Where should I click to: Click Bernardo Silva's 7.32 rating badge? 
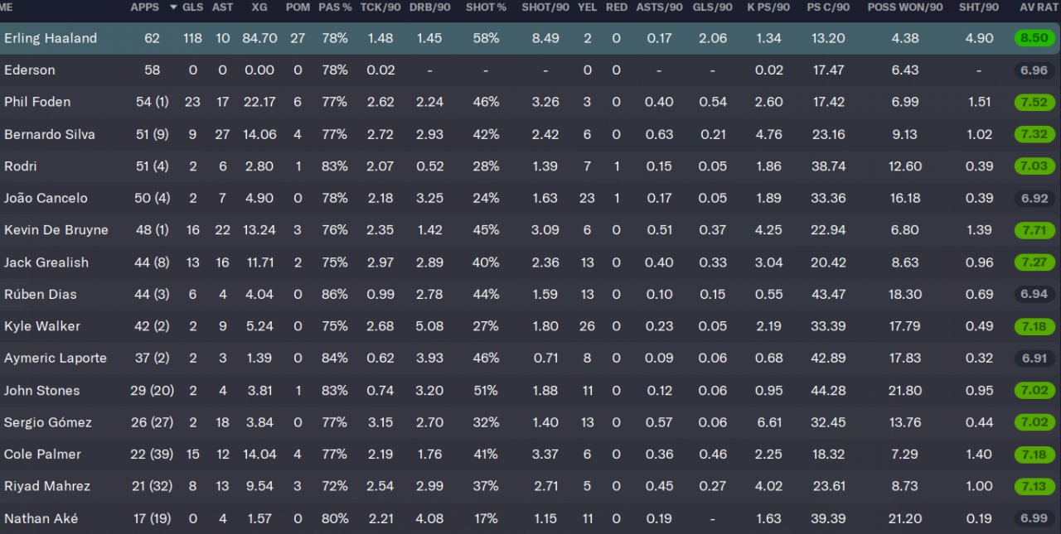[1034, 134]
